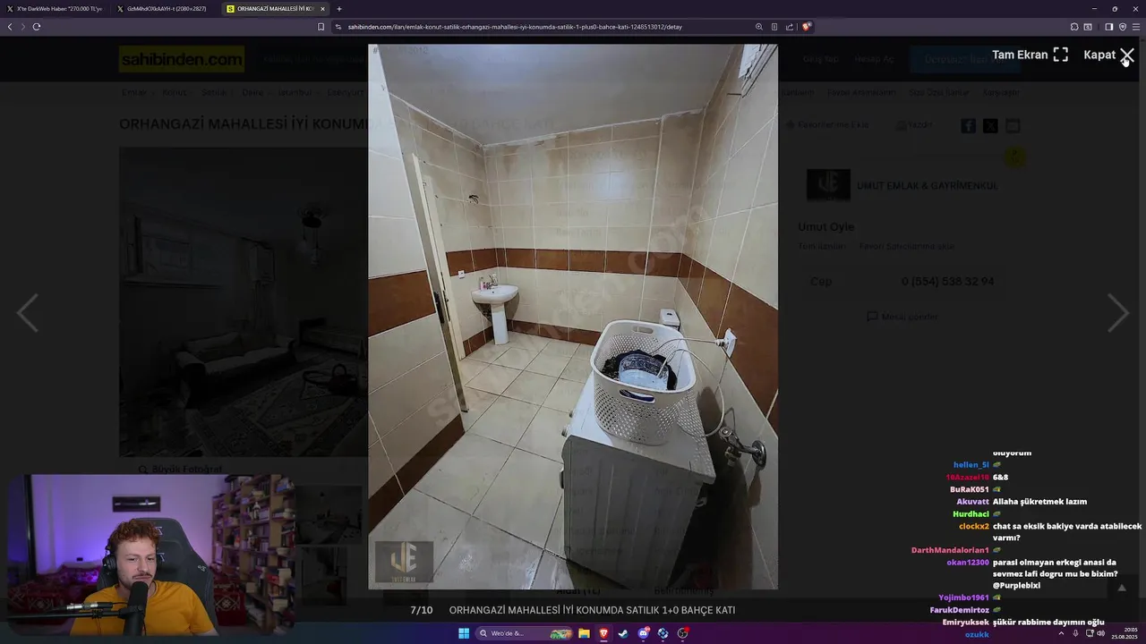
Task: Click the sahibinden.com logo
Action: [181, 60]
